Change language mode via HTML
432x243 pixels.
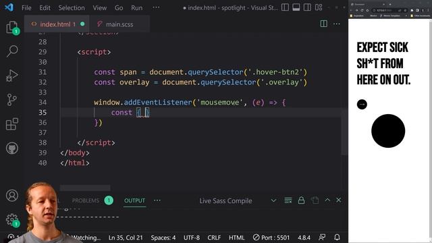(236, 238)
